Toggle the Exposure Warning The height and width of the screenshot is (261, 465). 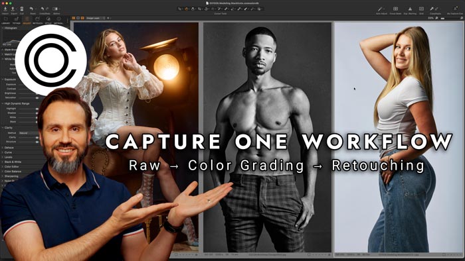410,9
